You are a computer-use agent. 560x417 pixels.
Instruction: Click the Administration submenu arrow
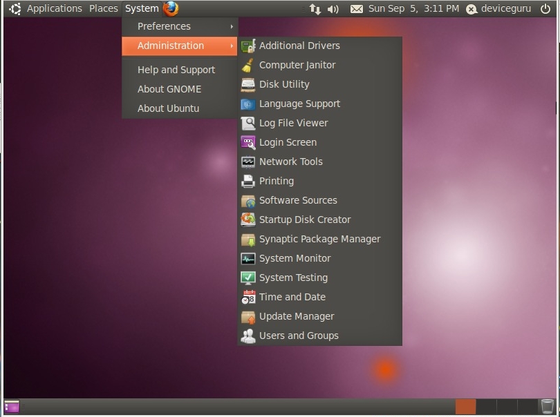tap(232, 46)
